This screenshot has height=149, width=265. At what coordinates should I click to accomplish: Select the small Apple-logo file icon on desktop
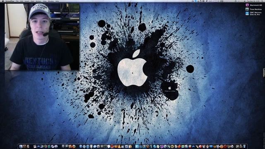pos(170,88)
